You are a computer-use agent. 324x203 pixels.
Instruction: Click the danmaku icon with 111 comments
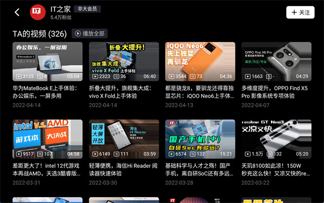pyautogui.click(x=116, y=154)
